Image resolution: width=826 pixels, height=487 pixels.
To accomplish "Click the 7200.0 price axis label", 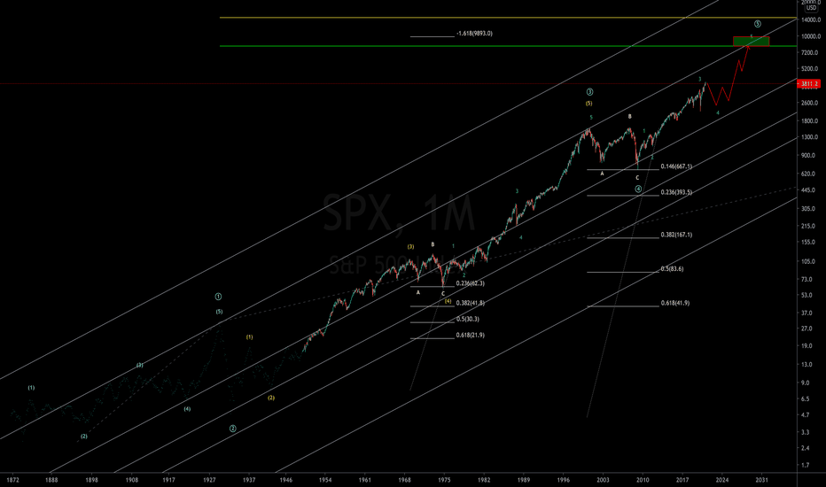I will (x=809, y=52).
